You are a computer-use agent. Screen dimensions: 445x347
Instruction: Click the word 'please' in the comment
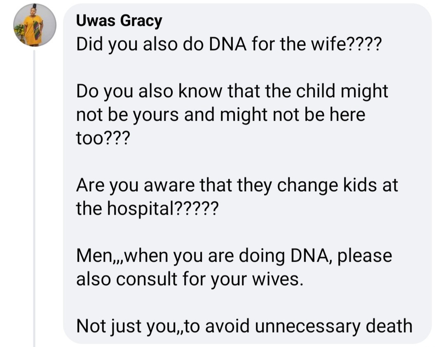pos(366,256)
